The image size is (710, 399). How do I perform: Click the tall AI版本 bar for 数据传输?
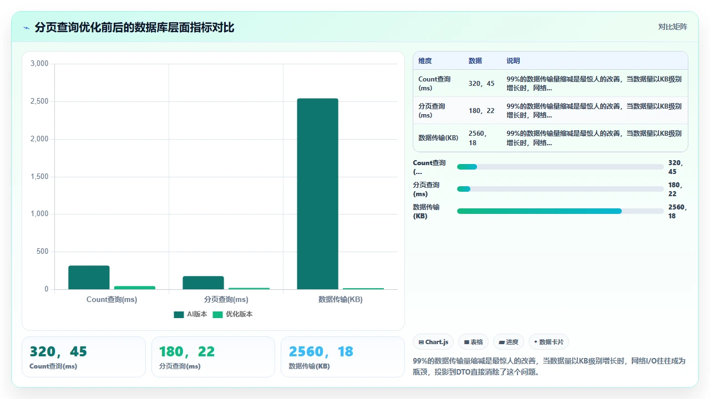317,194
